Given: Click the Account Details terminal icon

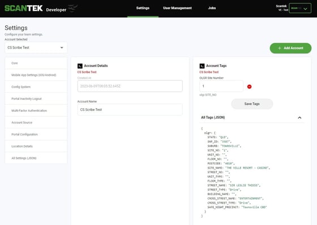Looking at the screenshot, I should pos(80,66).
